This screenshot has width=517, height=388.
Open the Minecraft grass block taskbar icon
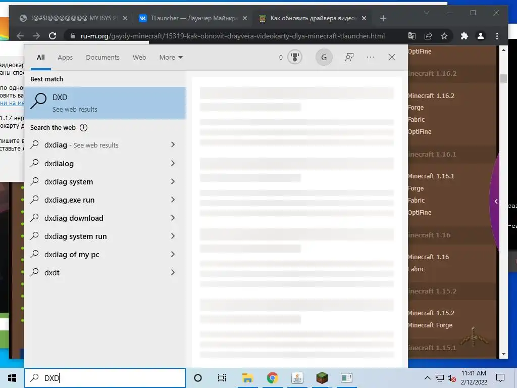[322, 378]
